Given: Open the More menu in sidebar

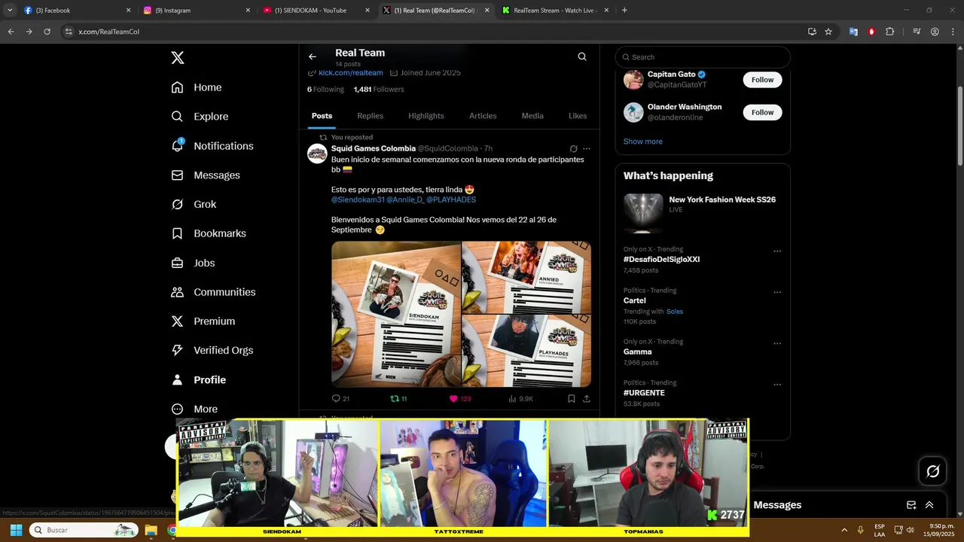Looking at the screenshot, I should click(x=194, y=410).
